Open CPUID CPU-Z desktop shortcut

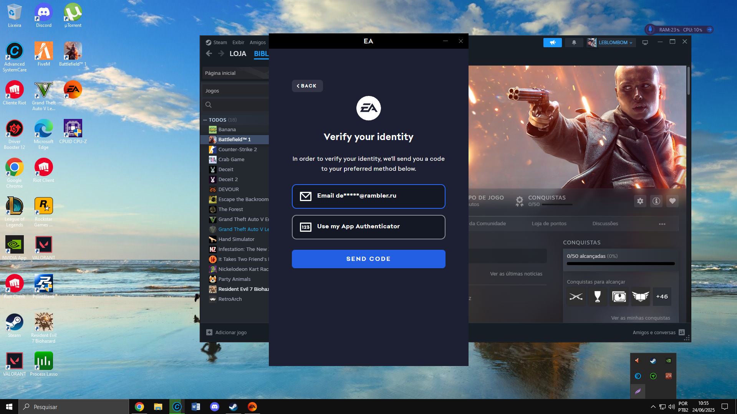point(73,132)
